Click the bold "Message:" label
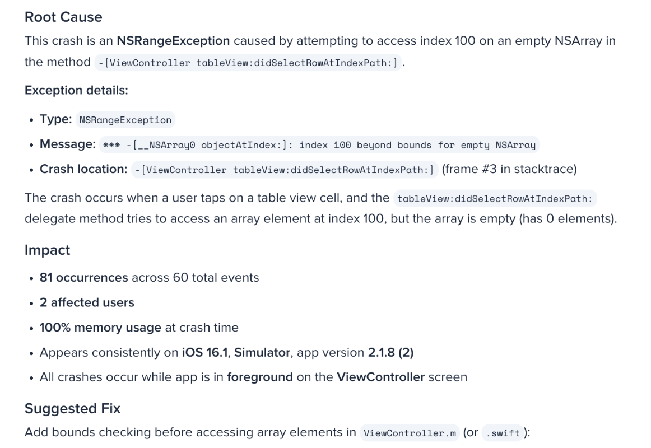The height and width of the screenshot is (448, 651). [x=68, y=144]
